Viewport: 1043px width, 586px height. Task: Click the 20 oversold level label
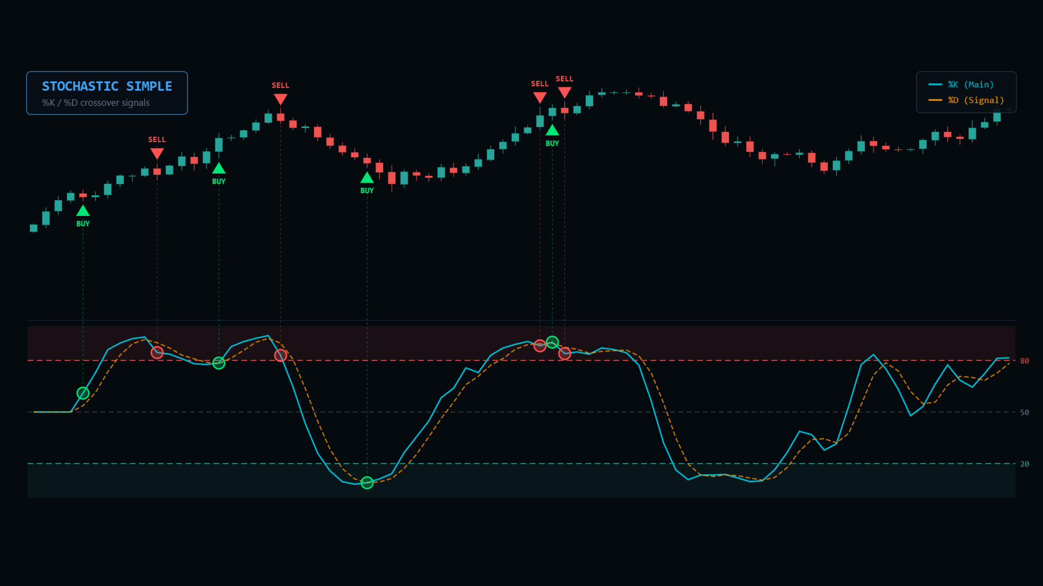pyautogui.click(x=1024, y=464)
